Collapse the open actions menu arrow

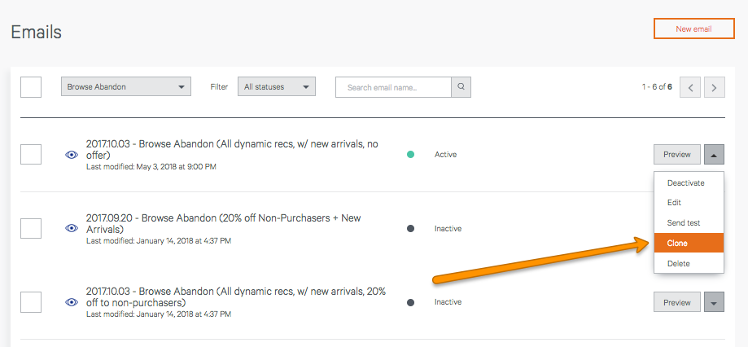714,154
